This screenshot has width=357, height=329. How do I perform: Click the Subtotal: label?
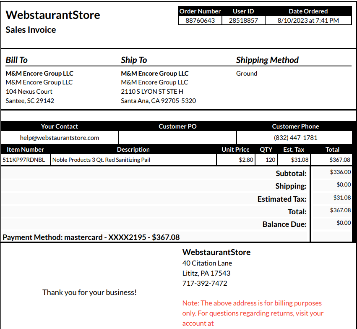(x=291, y=174)
